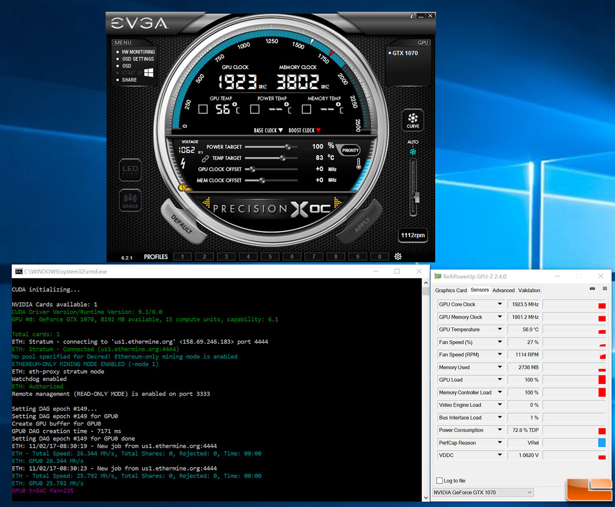The height and width of the screenshot is (507, 615).
Task: Switch to the Sensors tab in GPU-Z
Action: tap(480, 290)
